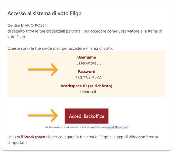This screenshot has height=152, width=173.
Task: Click the Workspace ID (se richiesto) label
Action: coord(86,86)
